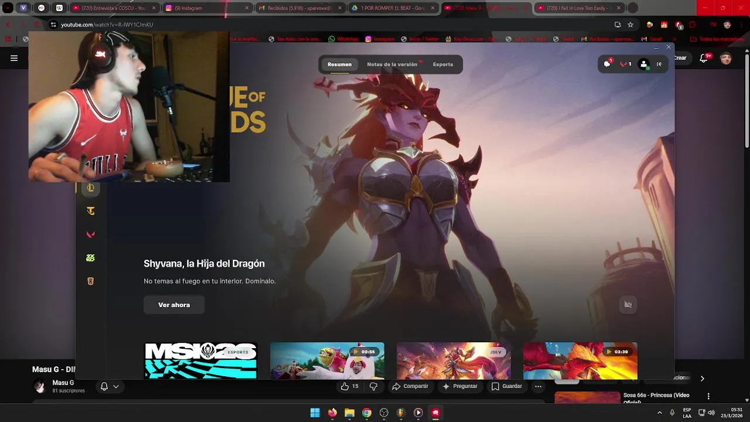750x422 pixels.
Task: Switch to the Resumen tab
Action: (x=339, y=64)
